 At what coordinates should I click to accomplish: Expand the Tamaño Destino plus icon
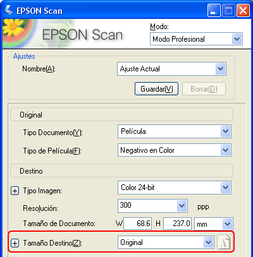(x=15, y=243)
